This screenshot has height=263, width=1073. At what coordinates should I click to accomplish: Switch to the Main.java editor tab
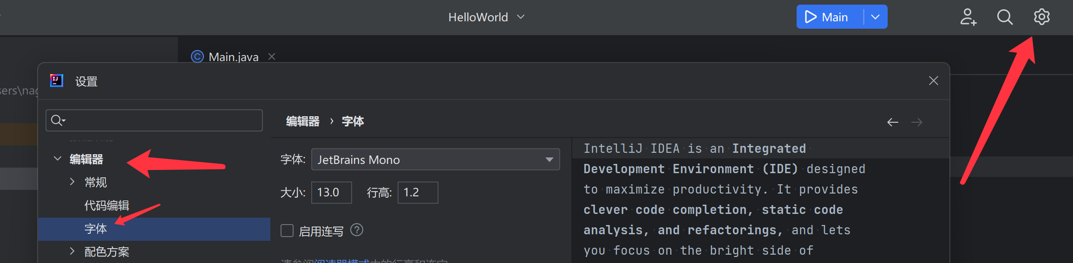click(x=233, y=57)
